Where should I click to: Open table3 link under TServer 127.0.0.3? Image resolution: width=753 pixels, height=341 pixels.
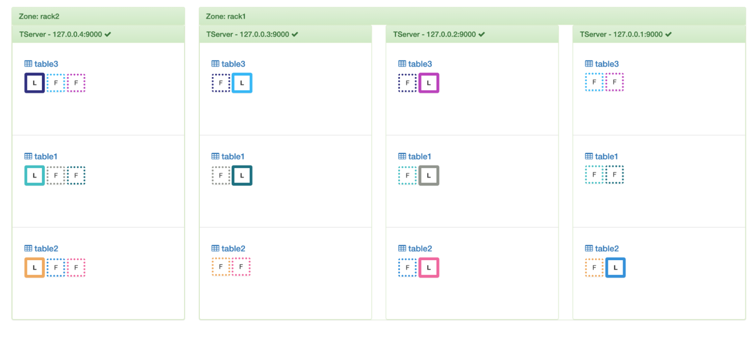233,64
